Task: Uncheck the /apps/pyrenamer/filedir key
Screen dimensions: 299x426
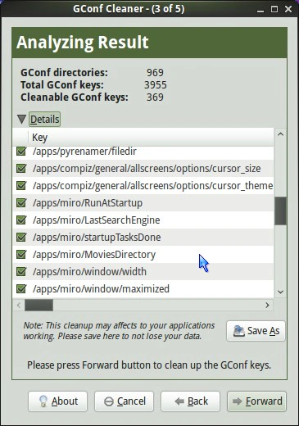Action: [x=21, y=151]
